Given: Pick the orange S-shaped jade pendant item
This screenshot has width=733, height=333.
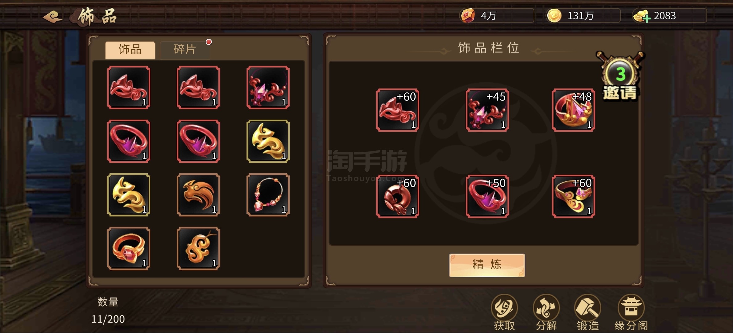Looking at the screenshot, I should pos(198,249).
